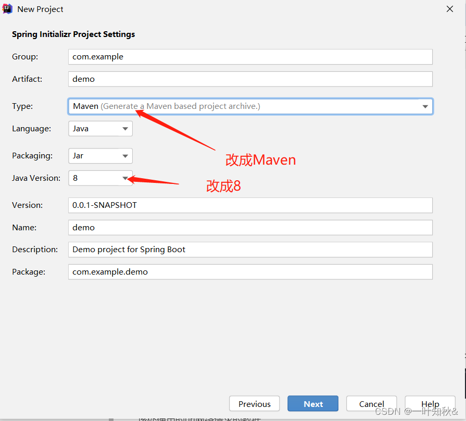Click the Spring Initializr Project Settings heading

[x=73, y=34]
